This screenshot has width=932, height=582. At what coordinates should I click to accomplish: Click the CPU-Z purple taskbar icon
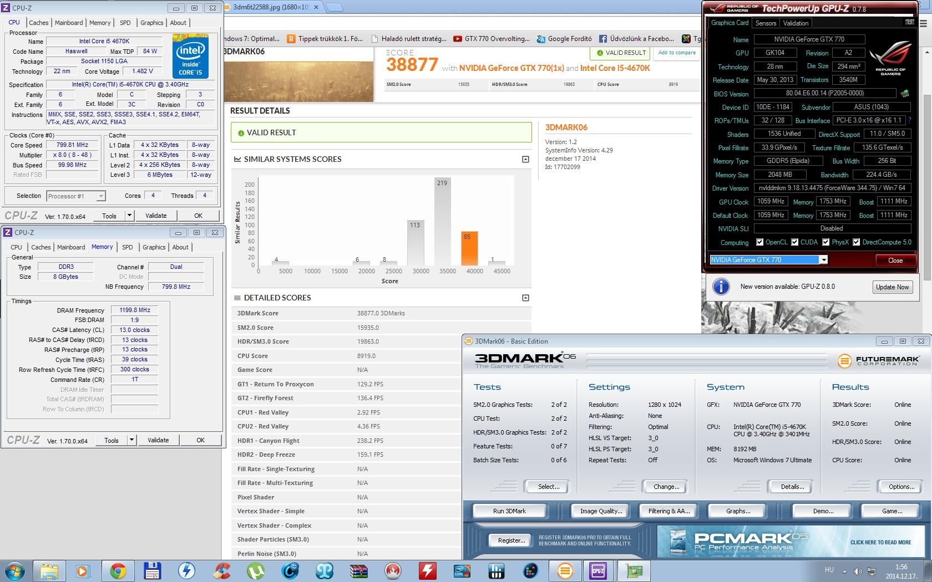(598, 571)
